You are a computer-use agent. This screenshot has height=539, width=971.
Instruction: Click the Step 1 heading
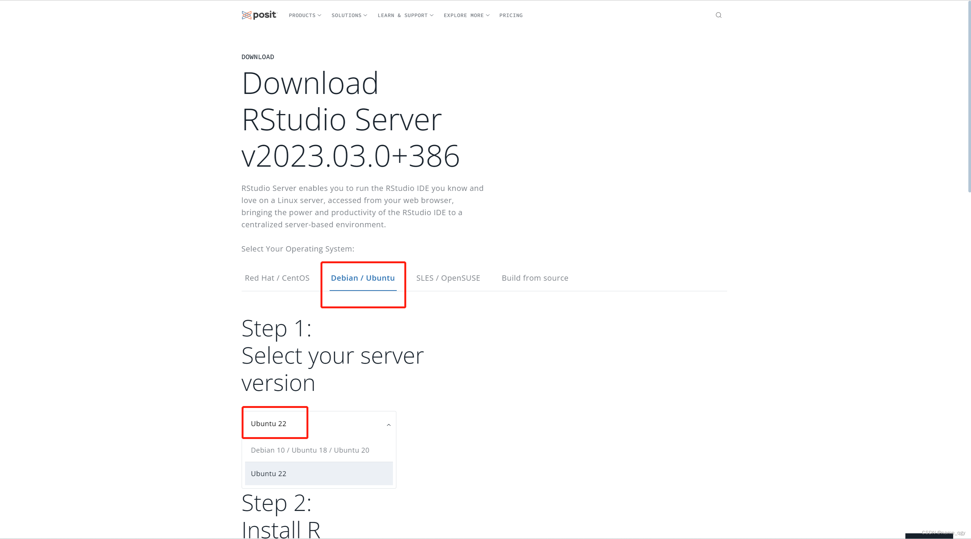click(332, 355)
